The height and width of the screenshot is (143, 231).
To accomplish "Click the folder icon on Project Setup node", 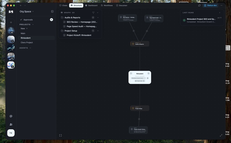I will point(133,108).
